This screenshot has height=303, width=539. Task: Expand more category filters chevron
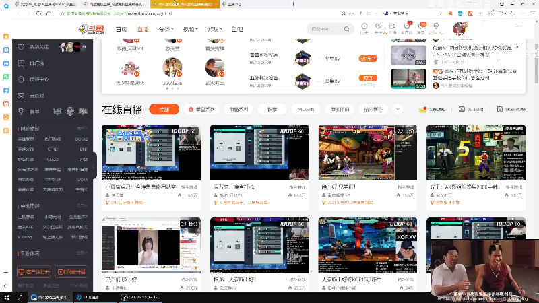[x=398, y=109]
